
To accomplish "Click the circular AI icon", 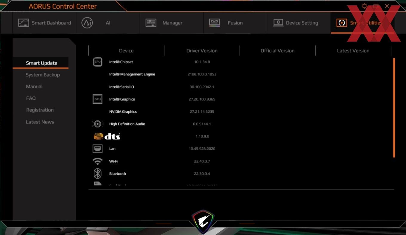I will (87, 23).
